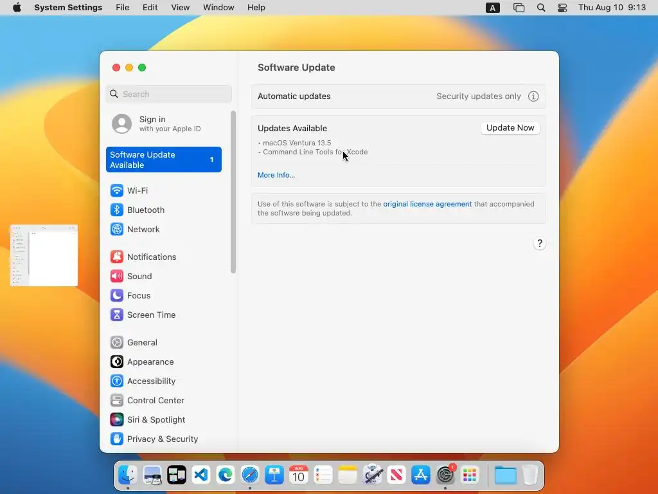Open Finder from the Dock
Viewport: 658px width, 494px height.
[x=127, y=475]
